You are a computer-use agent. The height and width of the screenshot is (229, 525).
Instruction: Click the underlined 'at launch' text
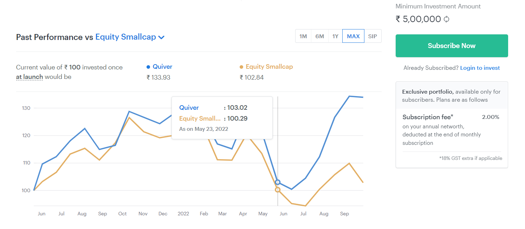tap(30, 77)
